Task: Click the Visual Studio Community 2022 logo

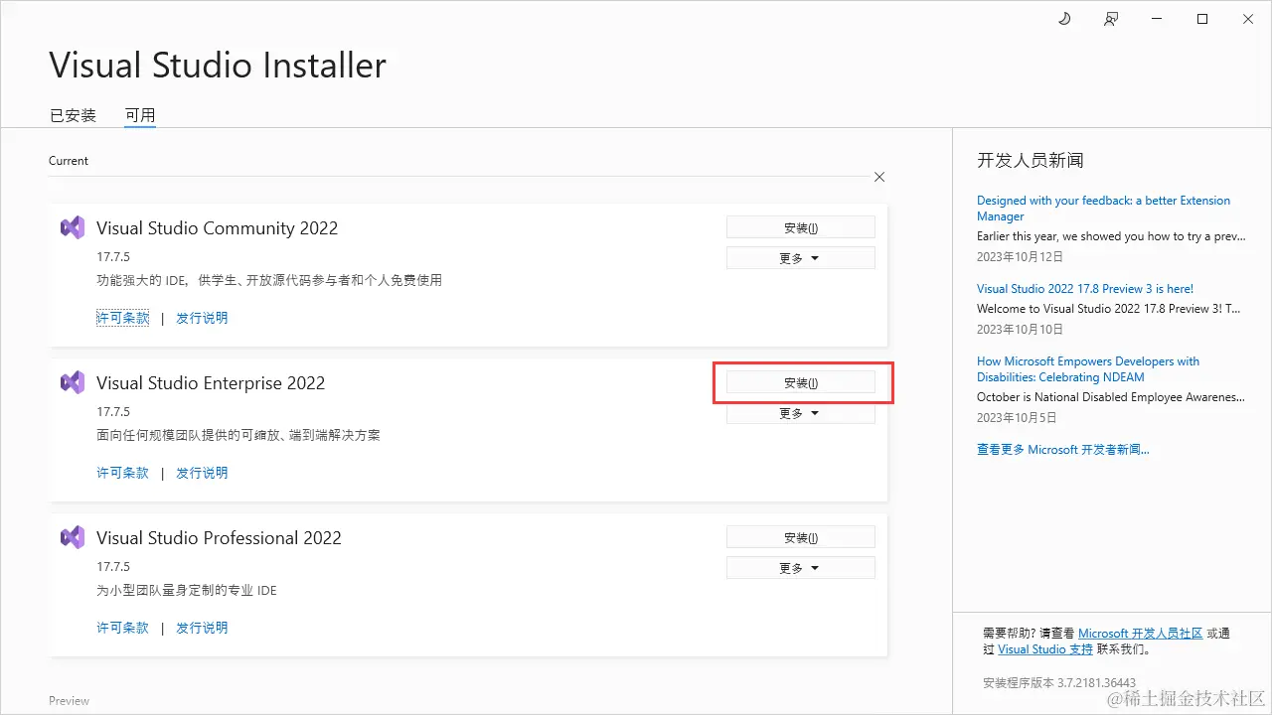Action: (x=73, y=227)
